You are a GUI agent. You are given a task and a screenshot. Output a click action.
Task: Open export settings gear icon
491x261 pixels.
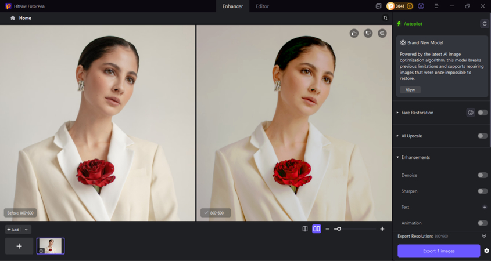[x=486, y=251]
